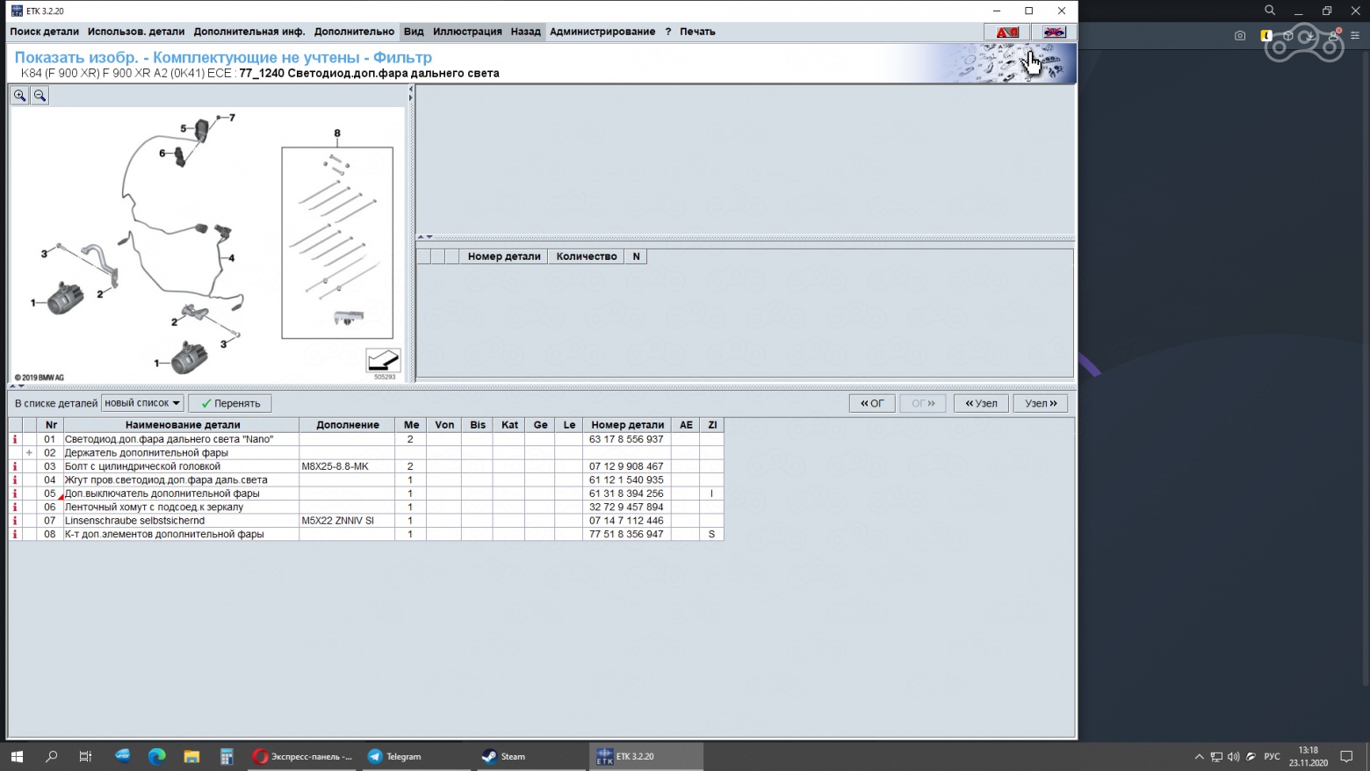Screen dimensions: 1370x771
Task: Select part number 63 17 8 556 937
Action: tap(626, 439)
